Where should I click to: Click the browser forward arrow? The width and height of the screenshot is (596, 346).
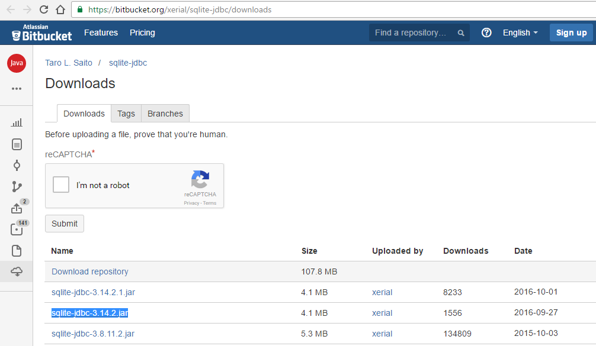(27, 9)
